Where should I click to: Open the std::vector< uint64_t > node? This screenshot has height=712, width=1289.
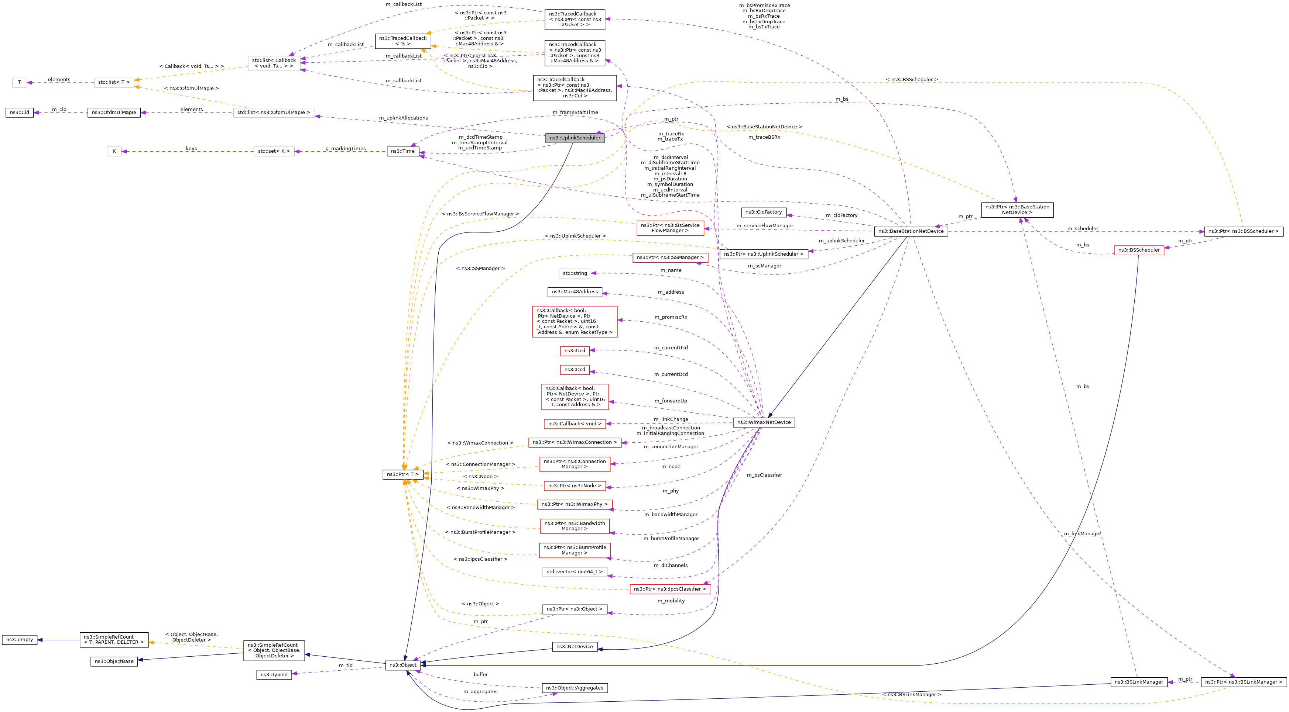575,572
